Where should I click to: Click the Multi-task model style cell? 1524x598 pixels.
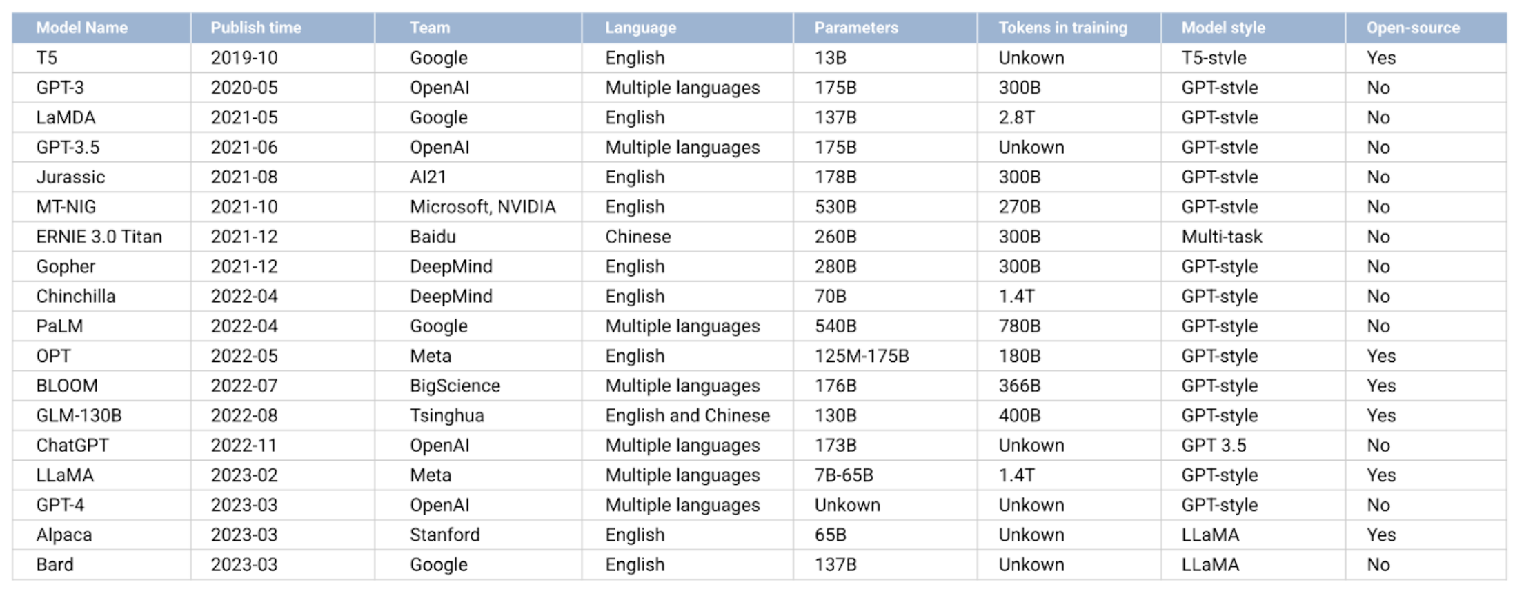1254,237
